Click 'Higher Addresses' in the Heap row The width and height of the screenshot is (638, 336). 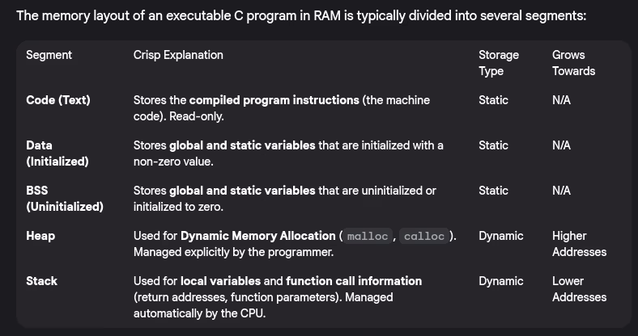579,244
